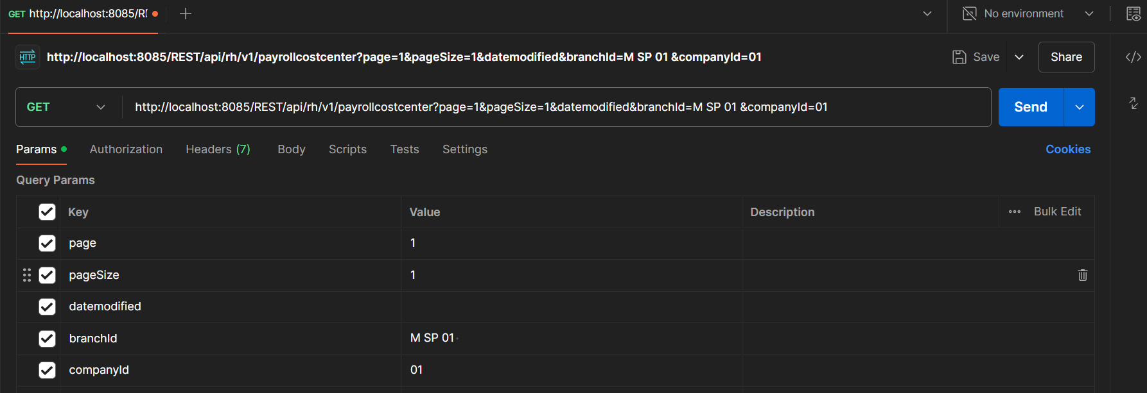The width and height of the screenshot is (1147, 393).
Task: Disable the branchId parameter
Action: click(47, 339)
